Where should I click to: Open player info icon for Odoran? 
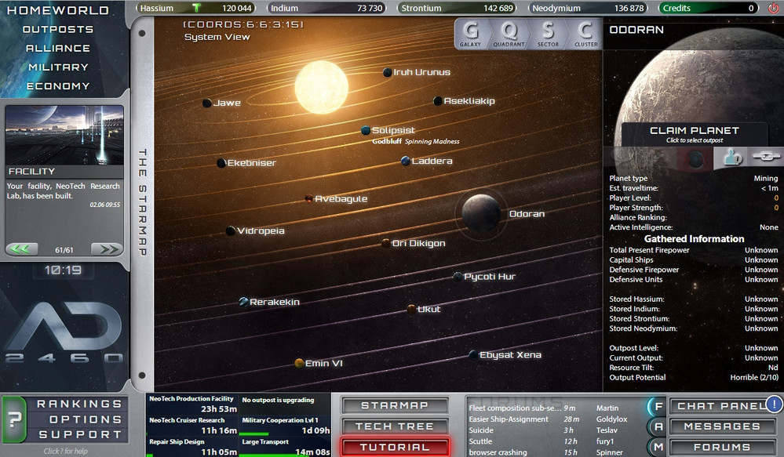coord(732,158)
